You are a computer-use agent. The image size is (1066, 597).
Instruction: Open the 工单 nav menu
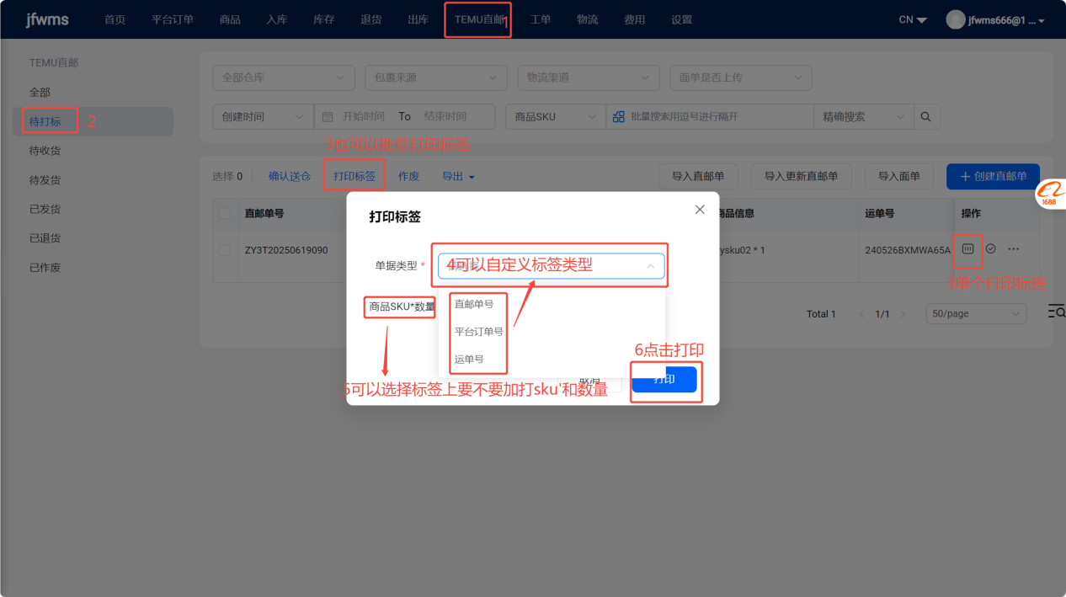click(x=541, y=19)
